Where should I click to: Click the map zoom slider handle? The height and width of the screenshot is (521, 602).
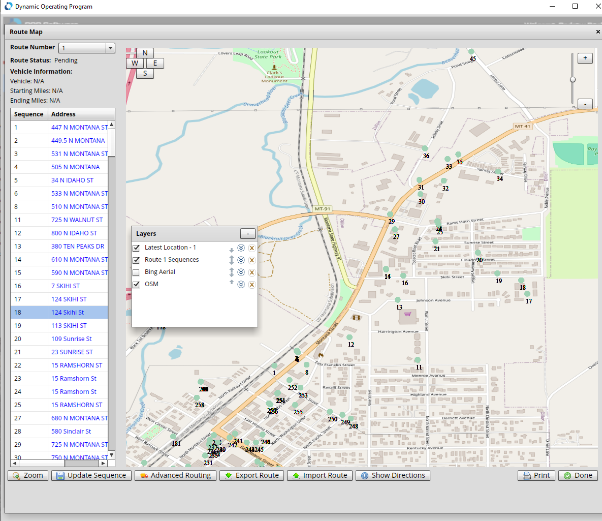(573, 80)
